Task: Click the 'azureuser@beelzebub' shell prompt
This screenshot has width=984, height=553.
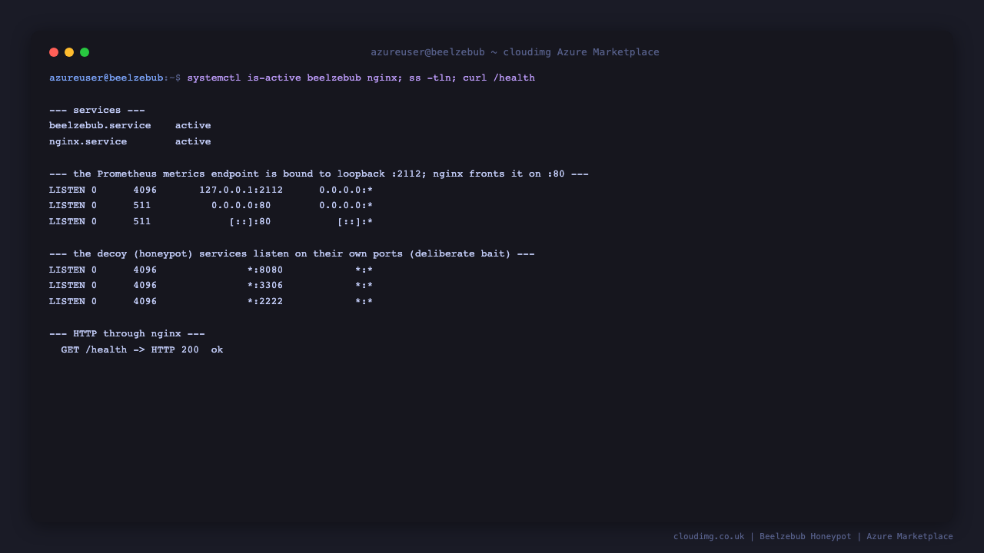Action: click(106, 78)
